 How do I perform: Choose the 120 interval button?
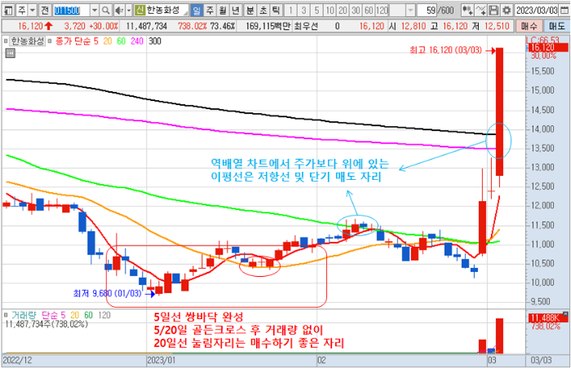pyautogui.click(x=382, y=11)
